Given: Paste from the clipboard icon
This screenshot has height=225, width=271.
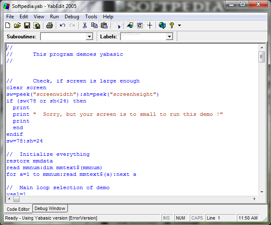Looking at the screenshot, I should click(x=104, y=25).
